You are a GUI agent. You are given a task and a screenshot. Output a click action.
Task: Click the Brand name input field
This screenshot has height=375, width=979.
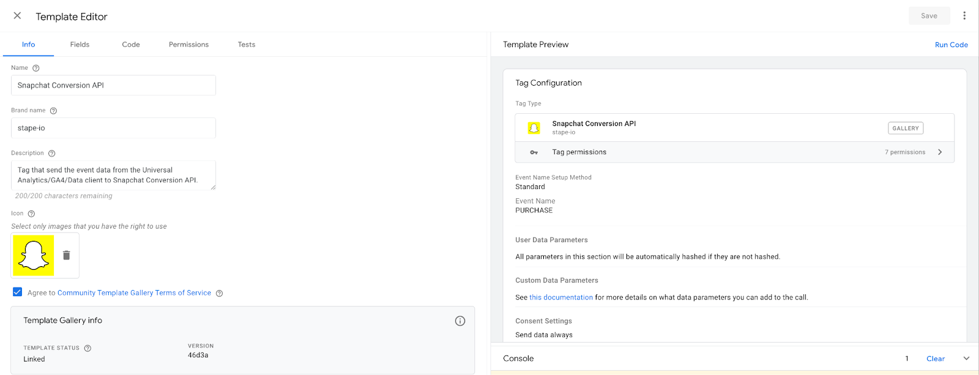(113, 128)
